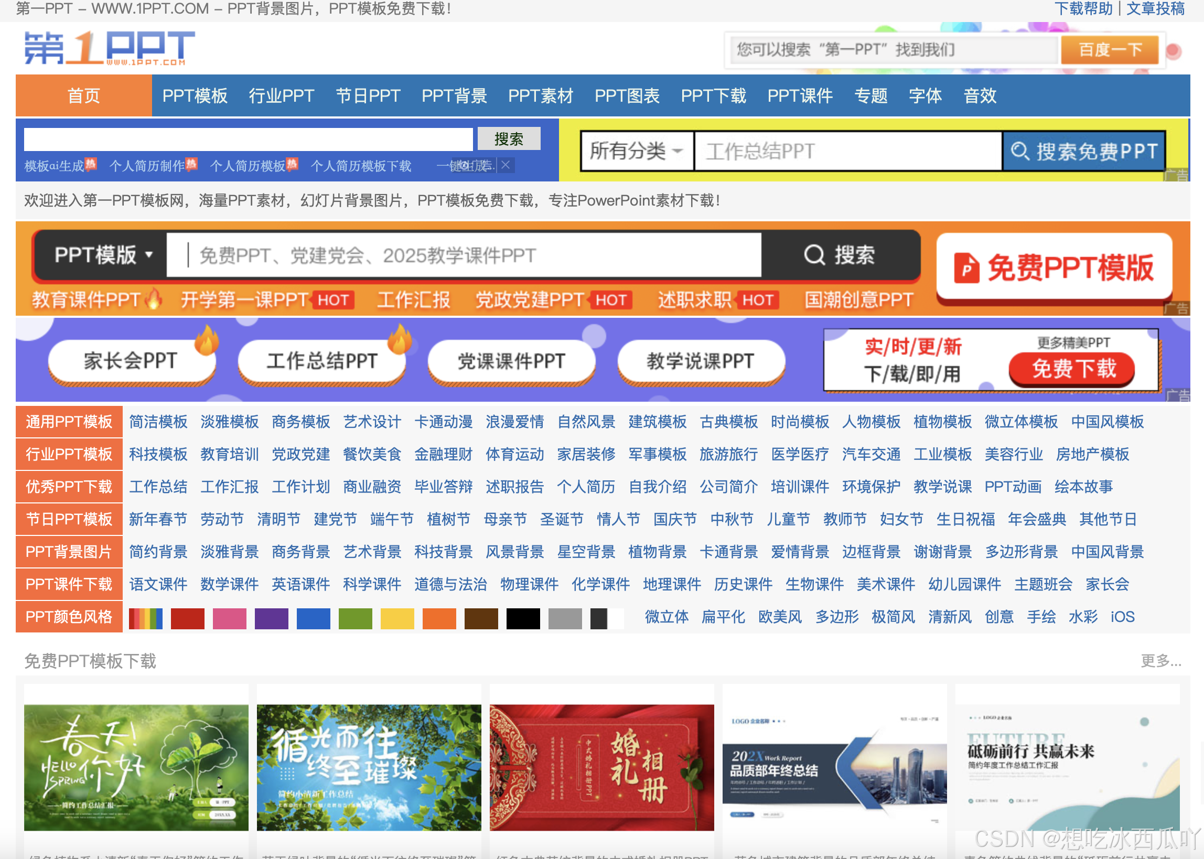The height and width of the screenshot is (859, 1204).
Task: Click the flame icon beside 教育课件PPT
Action: 154,299
